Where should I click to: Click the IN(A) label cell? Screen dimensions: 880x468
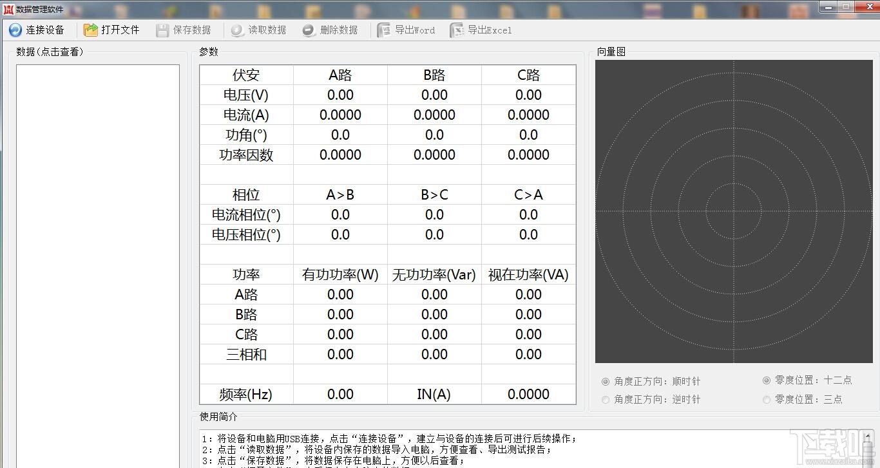[434, 394]
